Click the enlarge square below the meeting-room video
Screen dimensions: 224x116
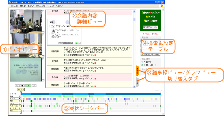43,32
